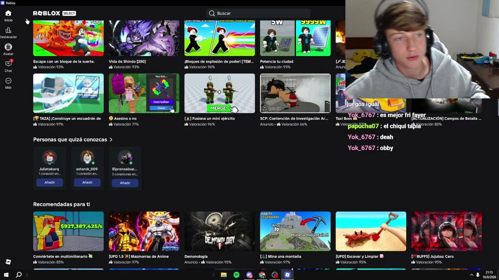Screen dimensions: 499x280
Task: Open File Explorer from the taskbar
Action: point(223,275)
